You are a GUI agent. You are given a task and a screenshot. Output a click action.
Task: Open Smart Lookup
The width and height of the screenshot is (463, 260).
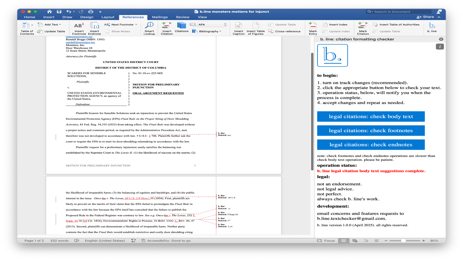click(149, 28)
